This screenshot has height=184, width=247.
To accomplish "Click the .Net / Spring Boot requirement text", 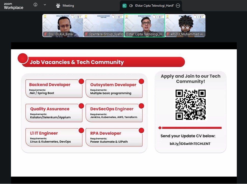I will (x=42, y=93).
